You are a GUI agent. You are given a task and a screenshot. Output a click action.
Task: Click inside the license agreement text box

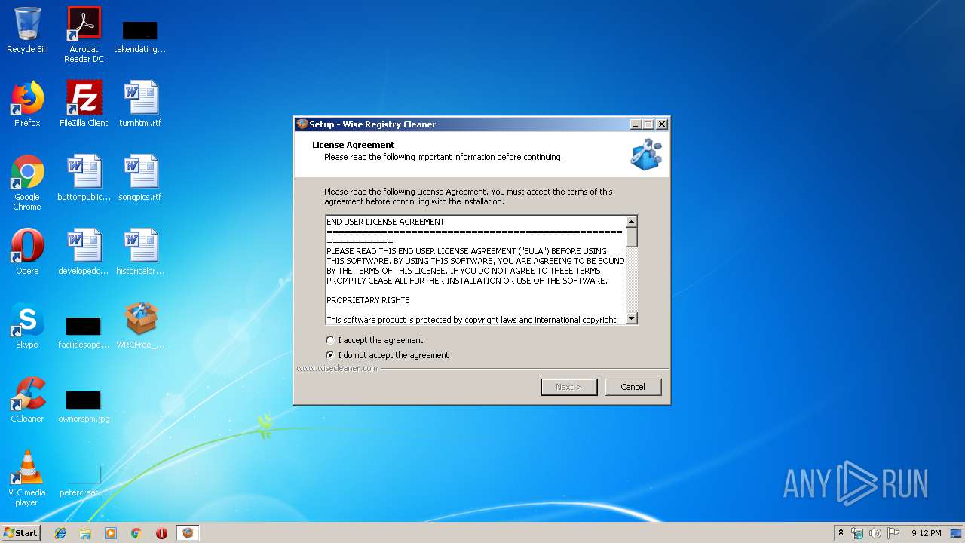tap(476, 270)
